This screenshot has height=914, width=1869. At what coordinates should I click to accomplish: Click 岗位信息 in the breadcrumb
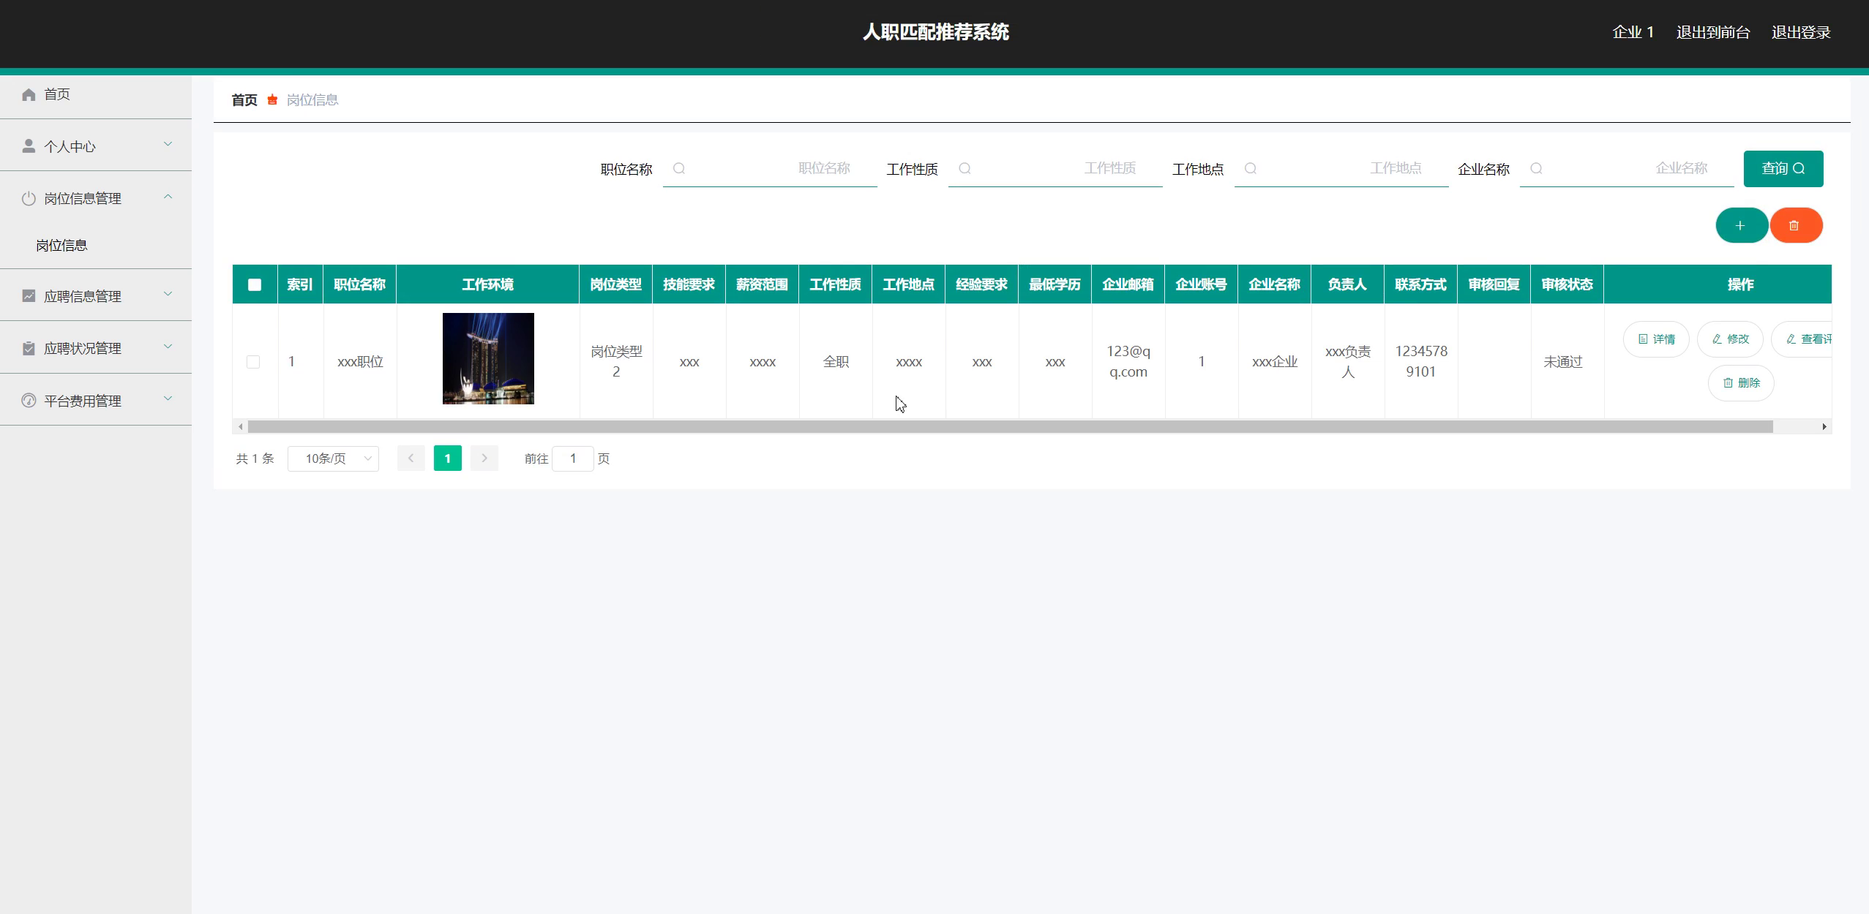coord(312,99)
